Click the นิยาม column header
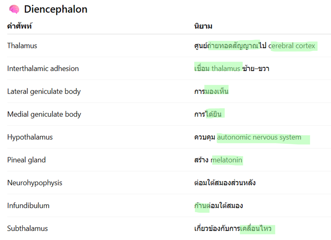331x240 pixels. (x=203, y=26)
